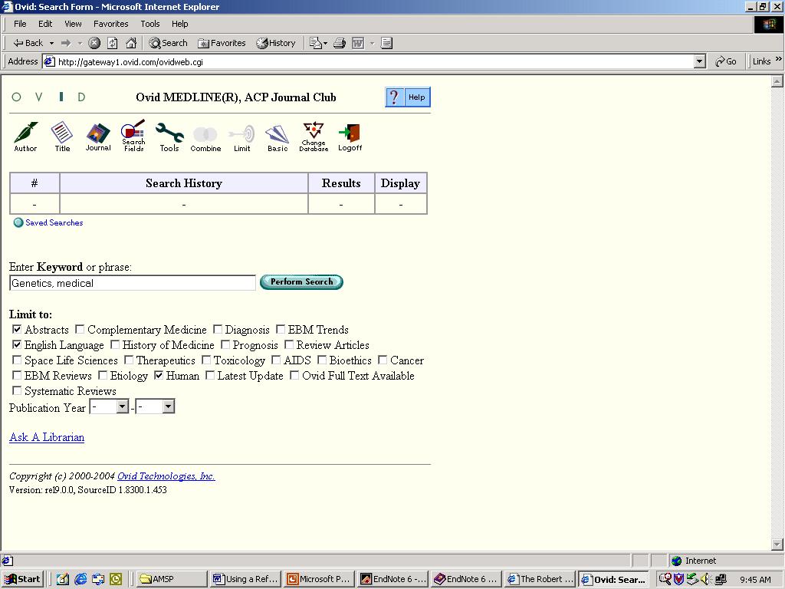Open the Mail icon dropdown arrow
The image size is (785, 589).
coord(325,44)
